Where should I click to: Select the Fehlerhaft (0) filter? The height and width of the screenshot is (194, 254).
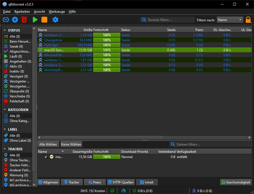(17, 101)
